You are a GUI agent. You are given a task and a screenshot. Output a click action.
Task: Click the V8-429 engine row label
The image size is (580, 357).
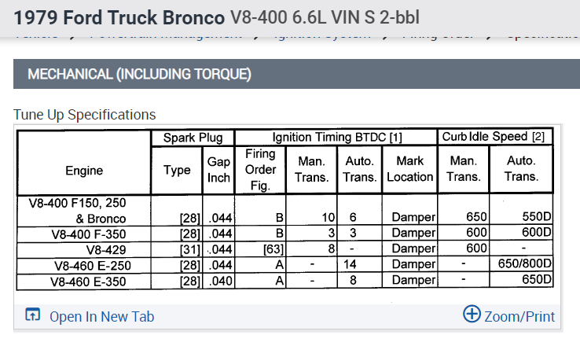pos(84,249)
